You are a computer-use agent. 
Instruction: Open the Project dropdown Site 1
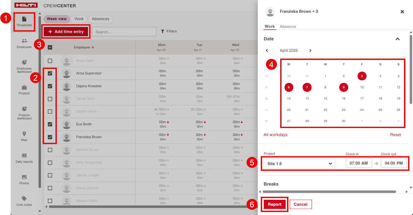click(x=299, y=163)
